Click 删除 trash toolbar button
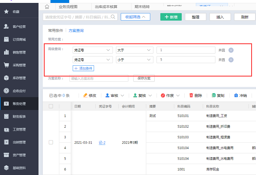 click(196, 95)
